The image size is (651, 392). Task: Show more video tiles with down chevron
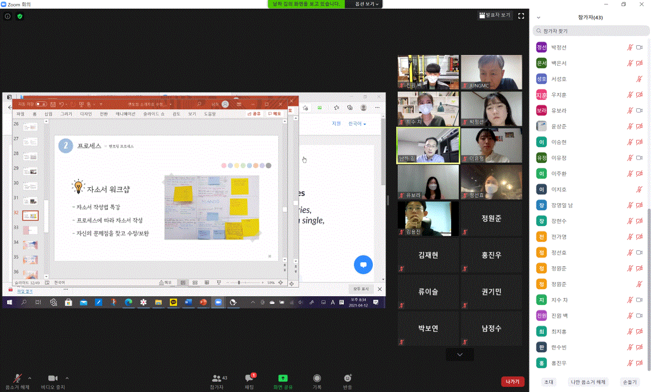[x=459, y=354]
